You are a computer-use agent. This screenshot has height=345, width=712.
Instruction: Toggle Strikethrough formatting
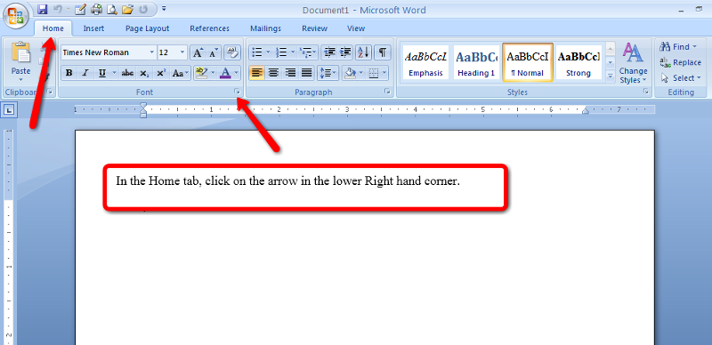pos(127,73)
